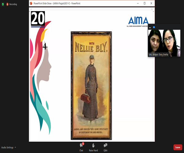The image size is (184, 153).
Task: Open the Q&A panel
Action: click(105, 147)
